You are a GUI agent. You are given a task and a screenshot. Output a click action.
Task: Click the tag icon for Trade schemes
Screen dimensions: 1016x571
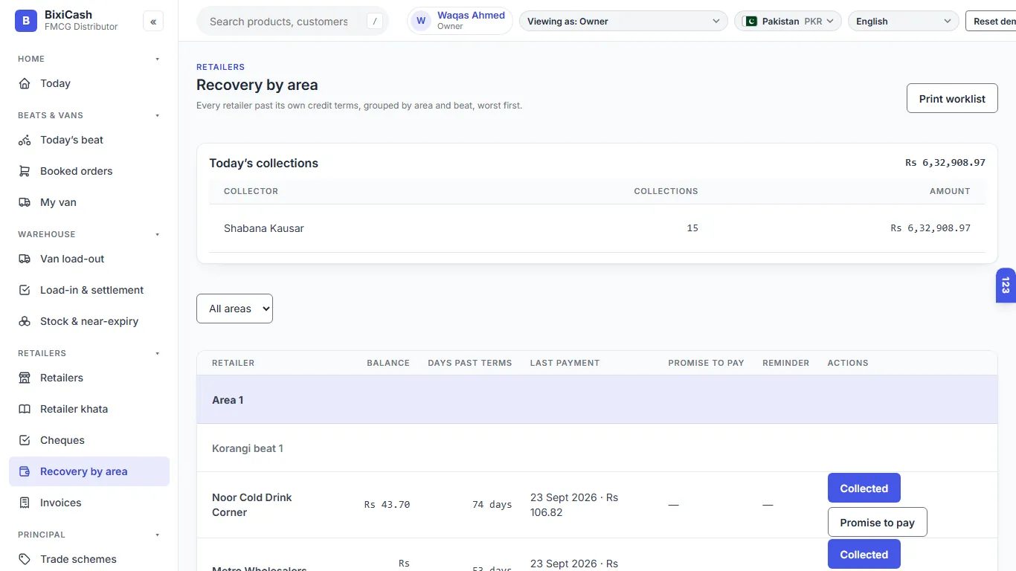tap(25, 559)
